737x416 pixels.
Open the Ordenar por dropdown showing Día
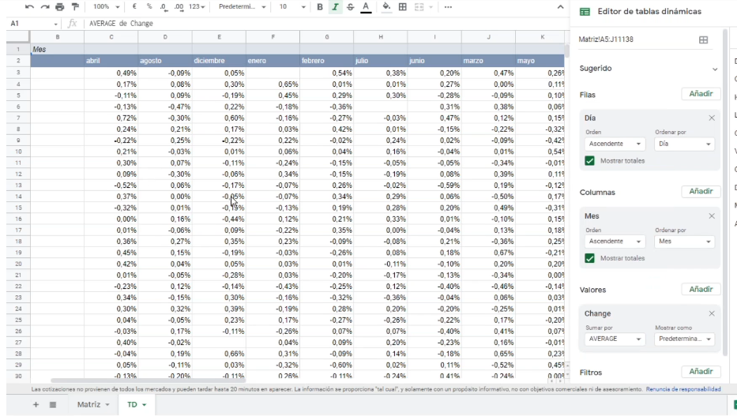684,144
